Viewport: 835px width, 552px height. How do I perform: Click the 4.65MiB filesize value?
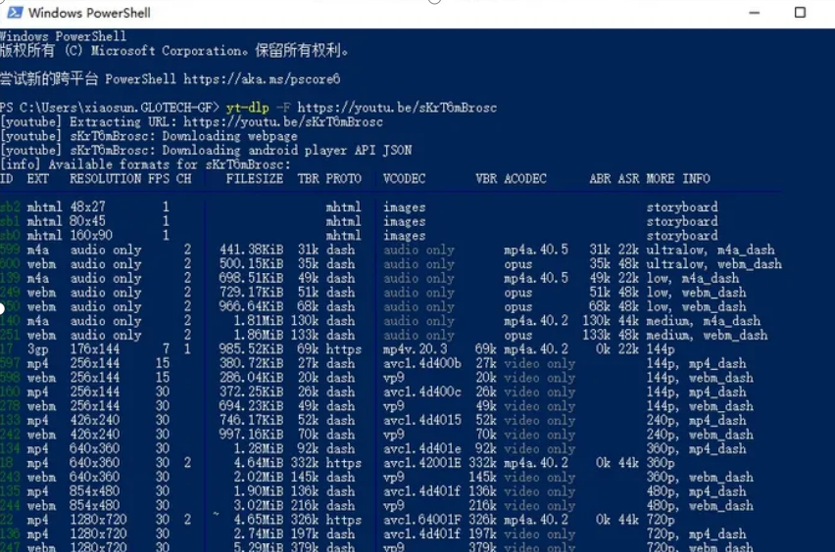(259, 520)
